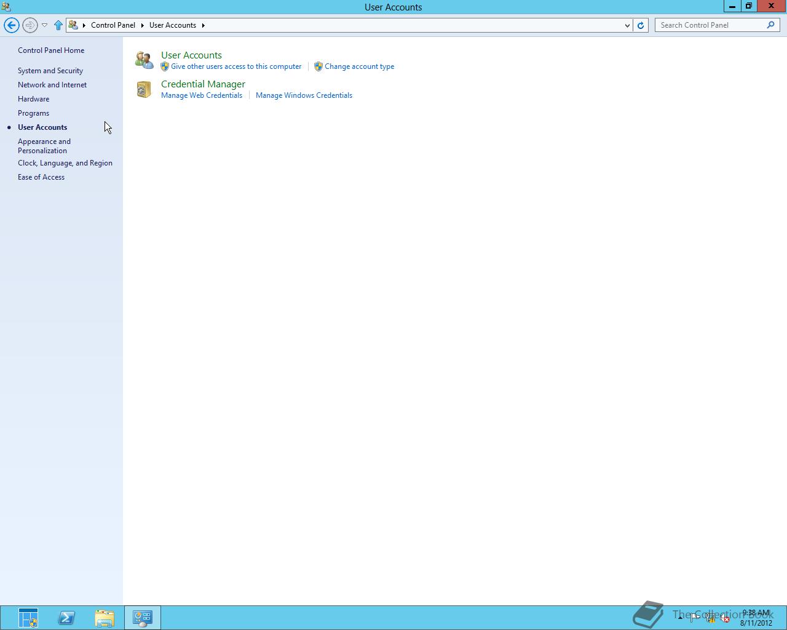This screenshot has height=630, width=787.
Task: Open Manage Web Credentials
Action: click(202, 95)
